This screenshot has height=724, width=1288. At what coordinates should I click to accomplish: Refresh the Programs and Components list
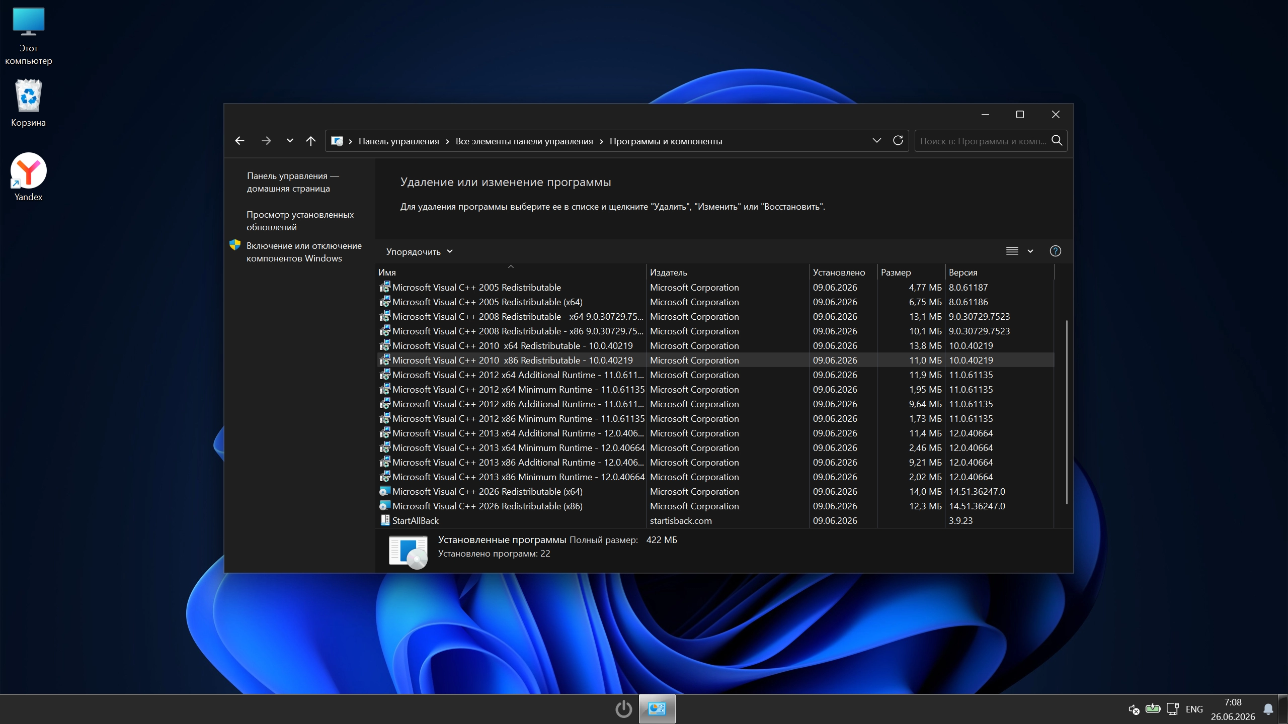[898, 140]
